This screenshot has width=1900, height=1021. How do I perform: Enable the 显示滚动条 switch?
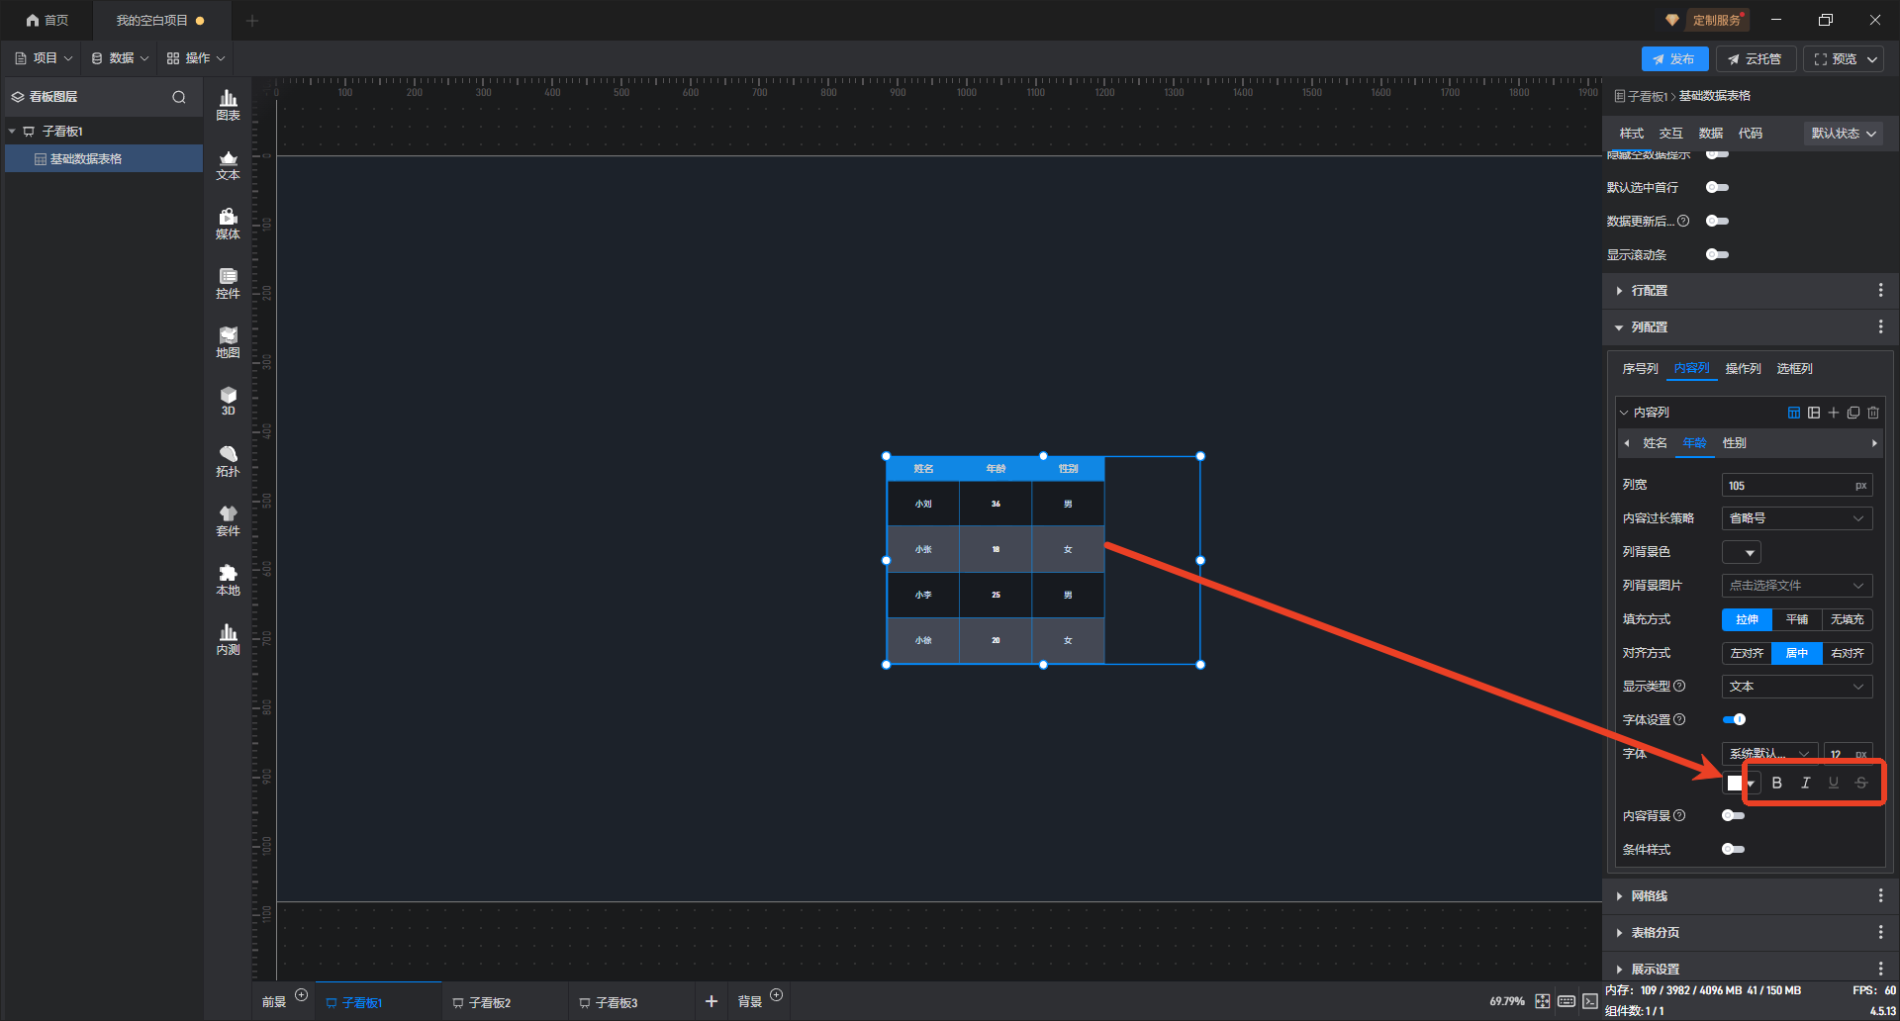click(x=1717, y=254)
